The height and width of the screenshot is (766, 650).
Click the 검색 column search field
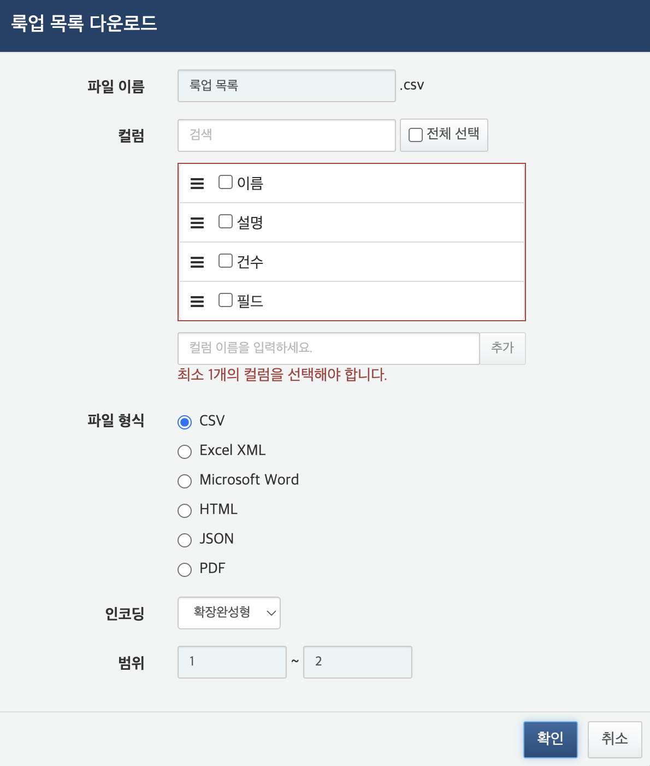click(x=286, y=135)
